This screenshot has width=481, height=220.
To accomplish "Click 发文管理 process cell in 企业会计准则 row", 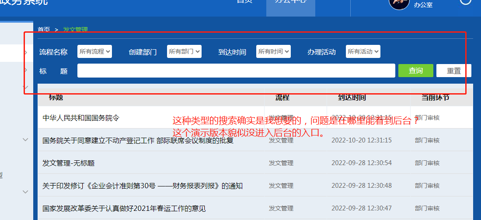I will click(x=281, y=186).
